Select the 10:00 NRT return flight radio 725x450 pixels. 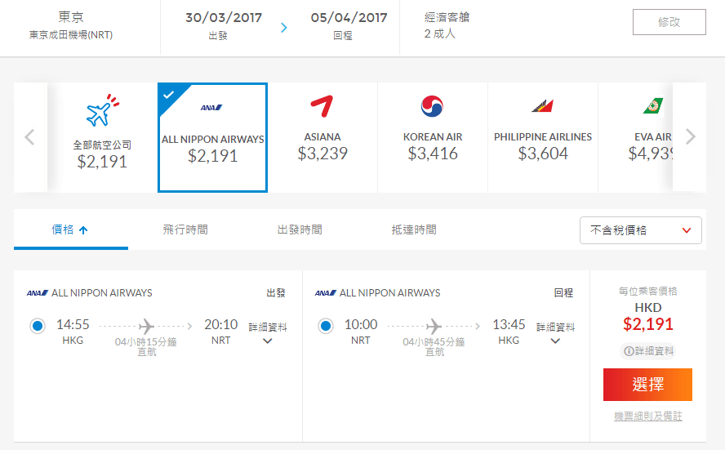(x=326, y=327)
